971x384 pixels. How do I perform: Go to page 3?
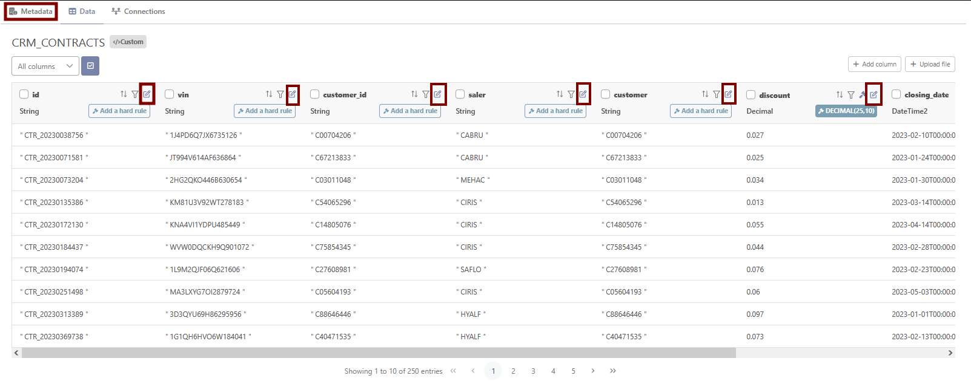533,371
